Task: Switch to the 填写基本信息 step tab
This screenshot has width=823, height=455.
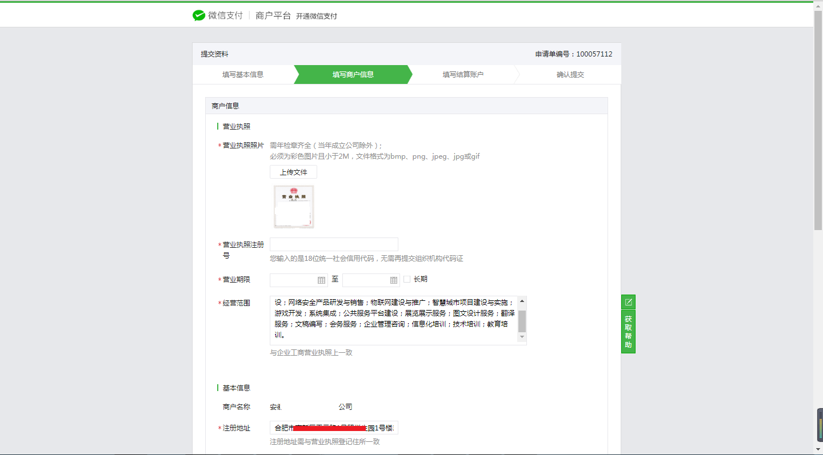Action: 245,74
